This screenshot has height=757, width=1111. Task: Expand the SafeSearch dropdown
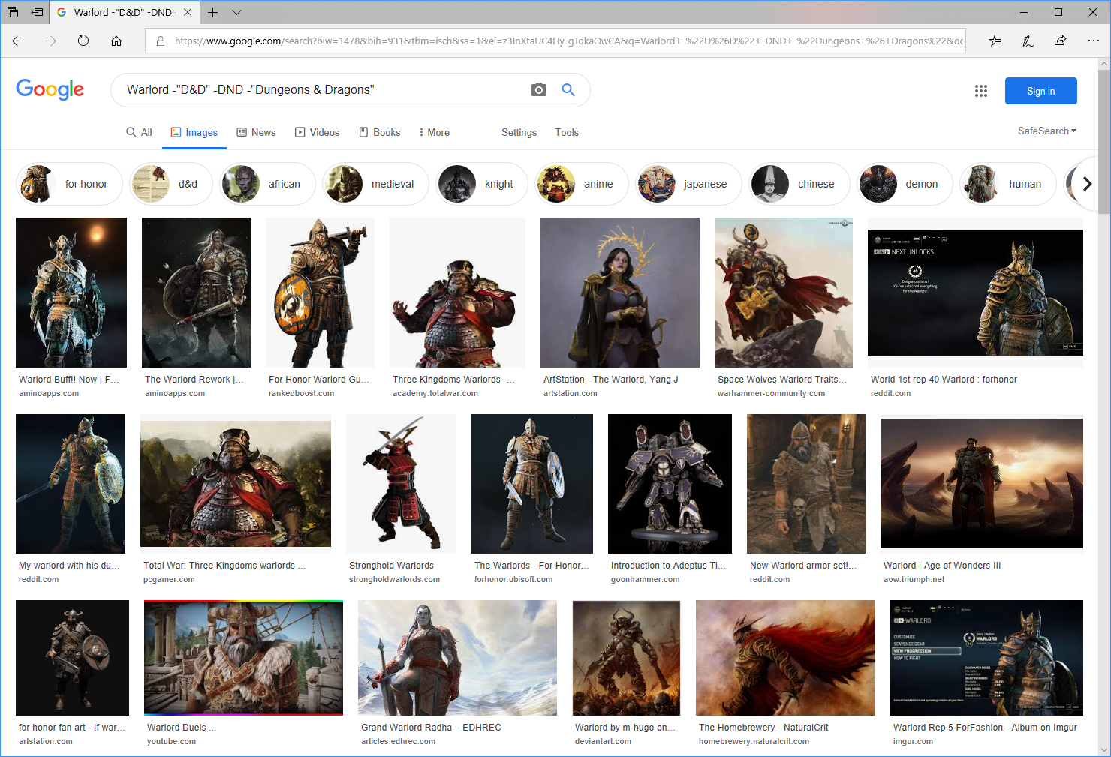coord(1046,131)
